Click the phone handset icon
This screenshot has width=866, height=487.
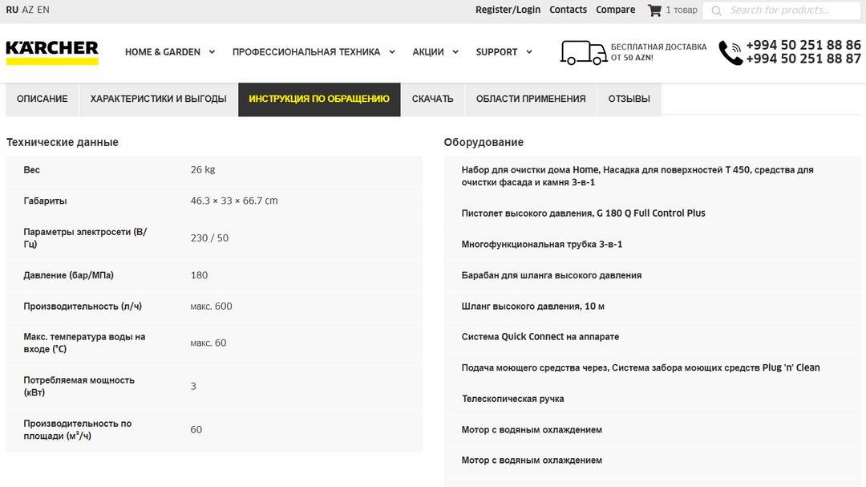[x=730, y=52]
